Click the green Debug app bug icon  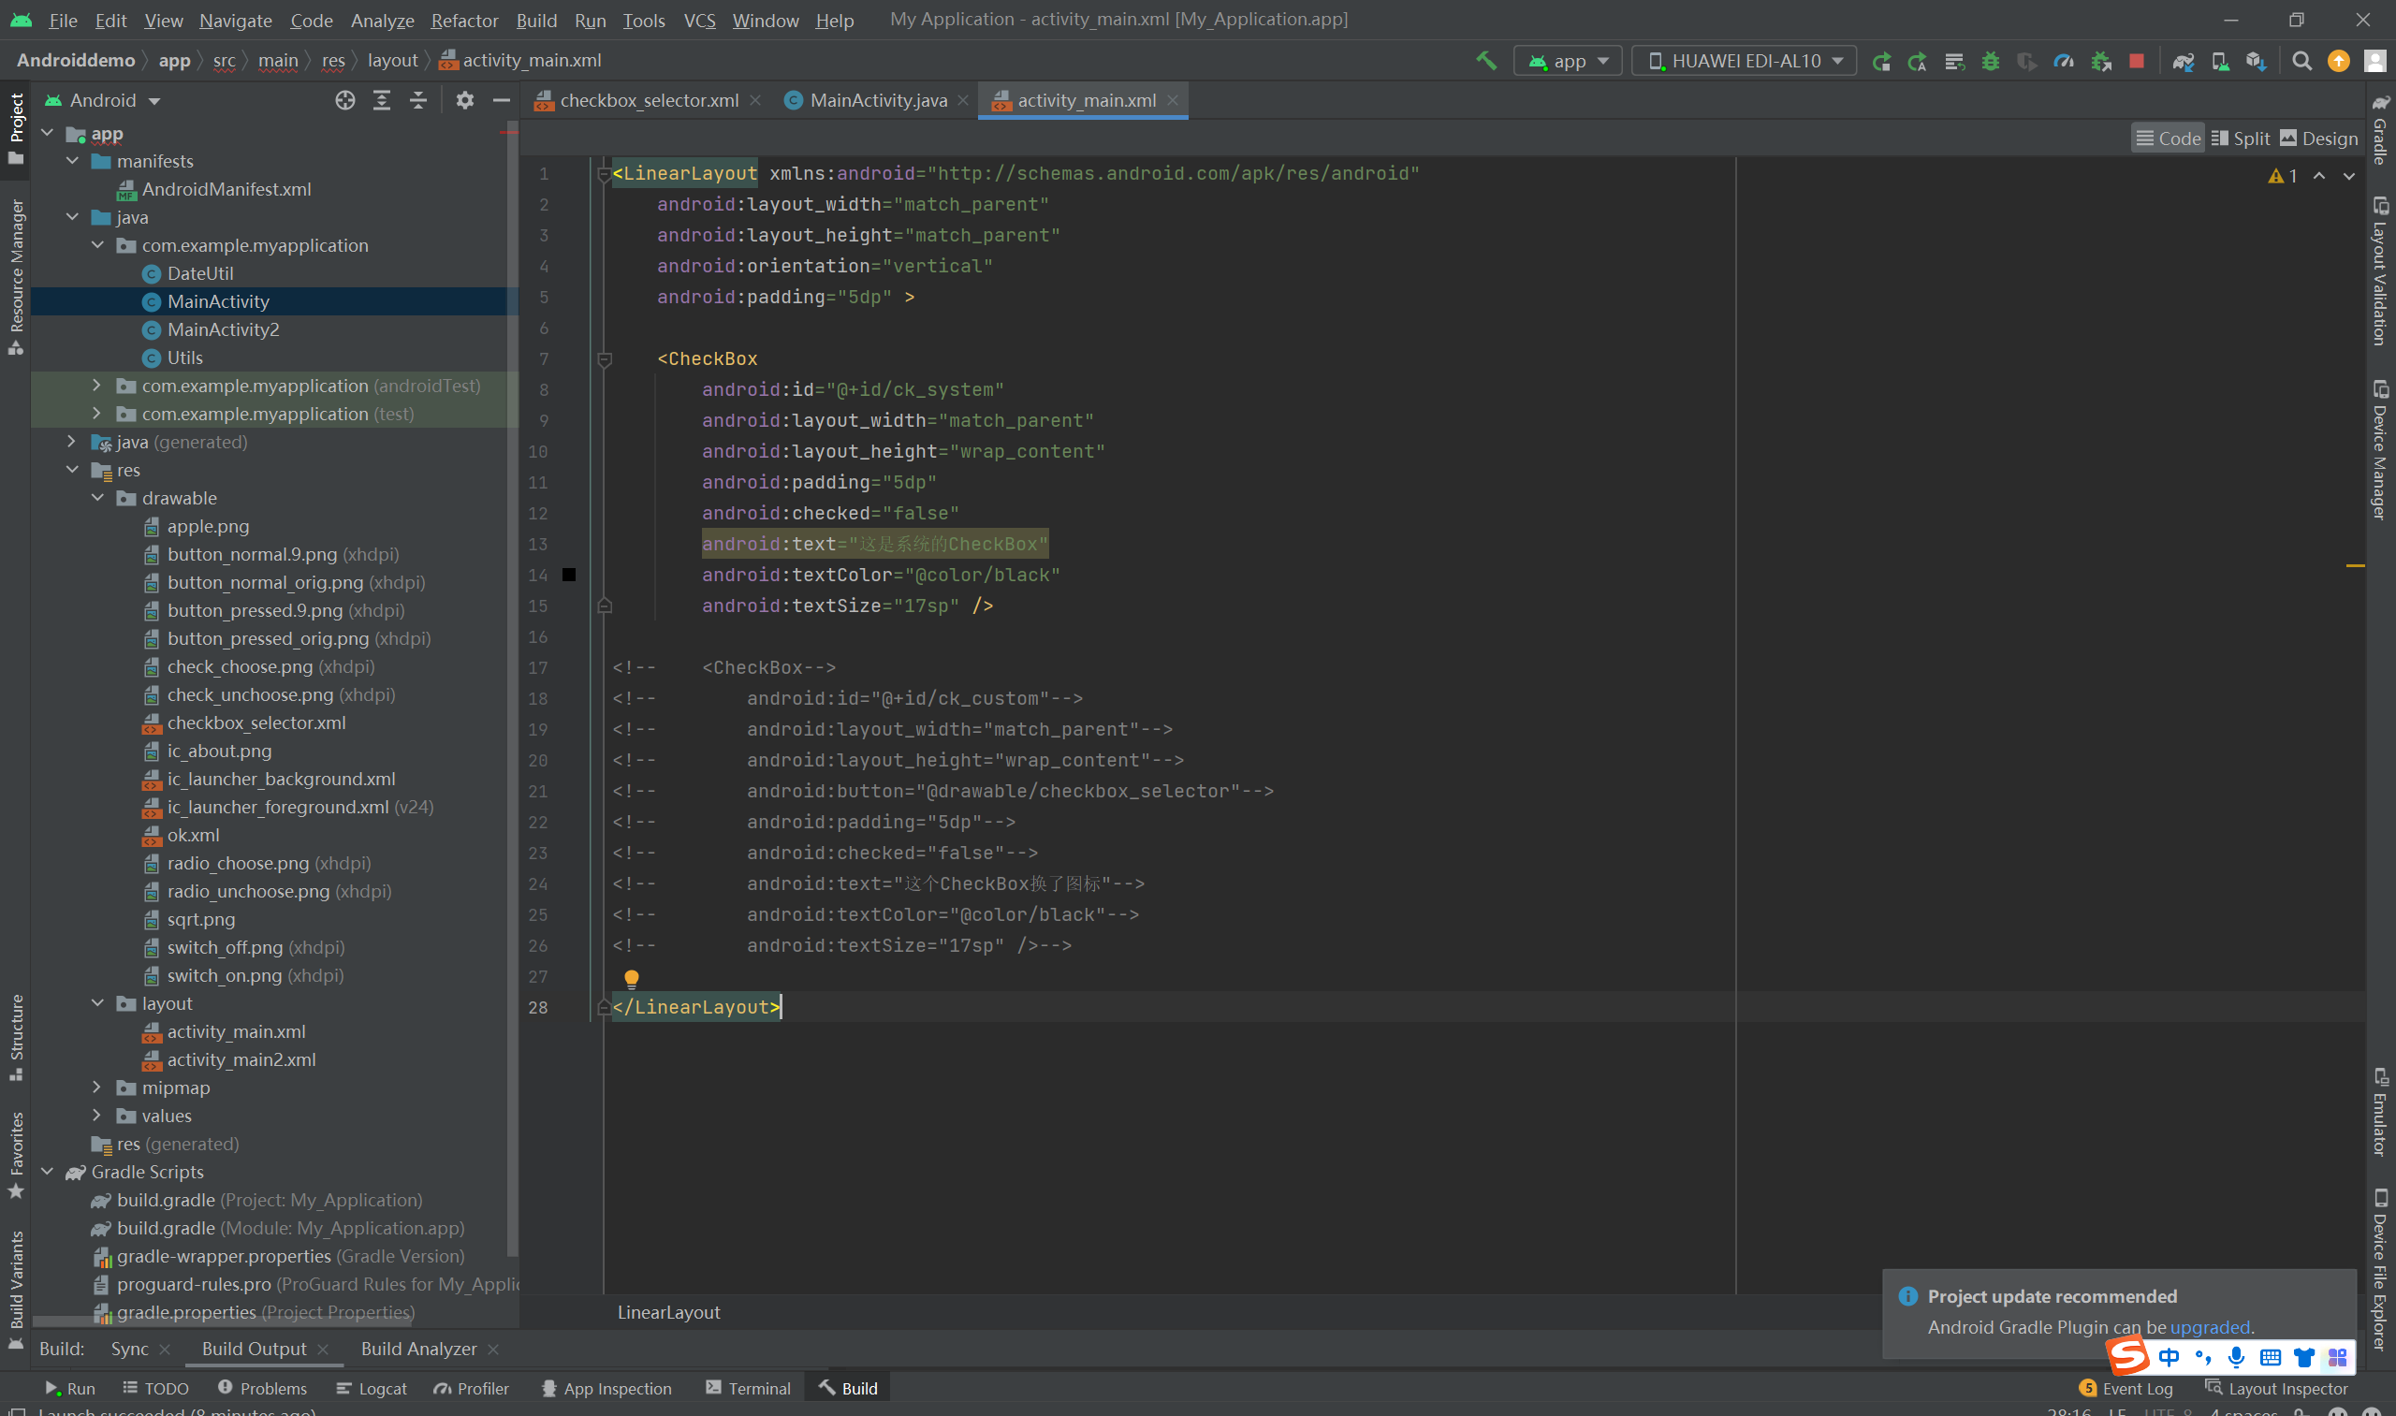pos(1990,61)
